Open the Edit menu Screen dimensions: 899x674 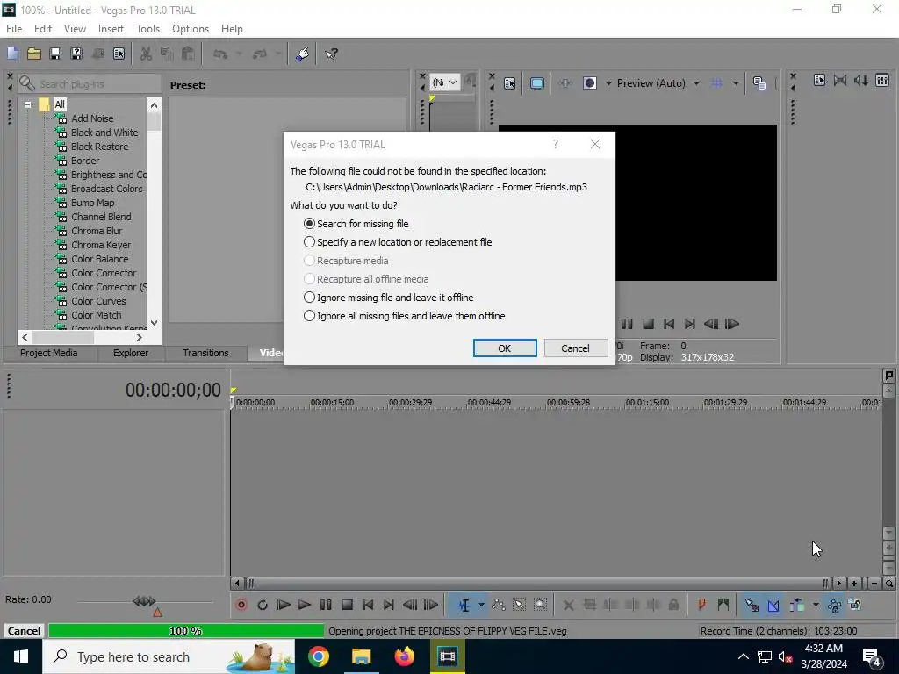click(43, 29)
